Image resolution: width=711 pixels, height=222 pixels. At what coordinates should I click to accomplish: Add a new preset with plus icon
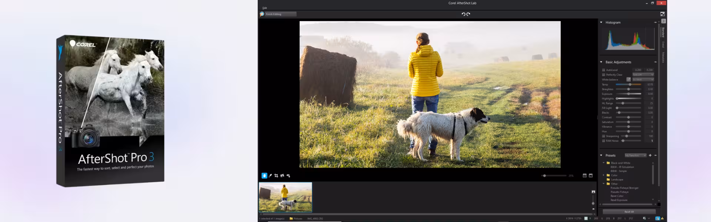coord(650,155)
